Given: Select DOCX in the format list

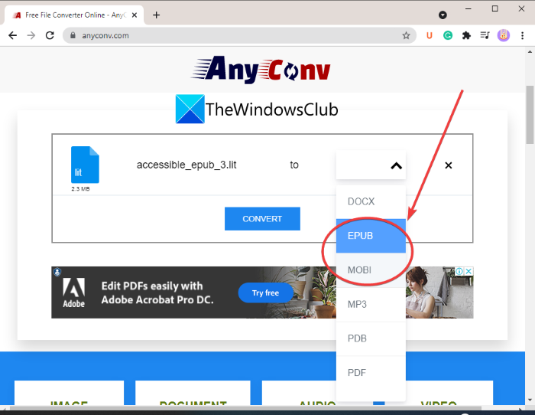Looking at the screenshot, I should [x=371, y=201].
